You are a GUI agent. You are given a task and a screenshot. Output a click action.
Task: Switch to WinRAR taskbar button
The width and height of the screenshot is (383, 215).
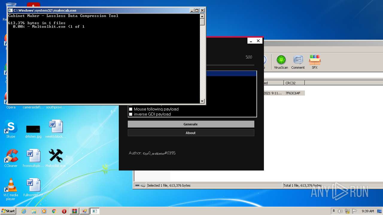(x=74, y=211)
